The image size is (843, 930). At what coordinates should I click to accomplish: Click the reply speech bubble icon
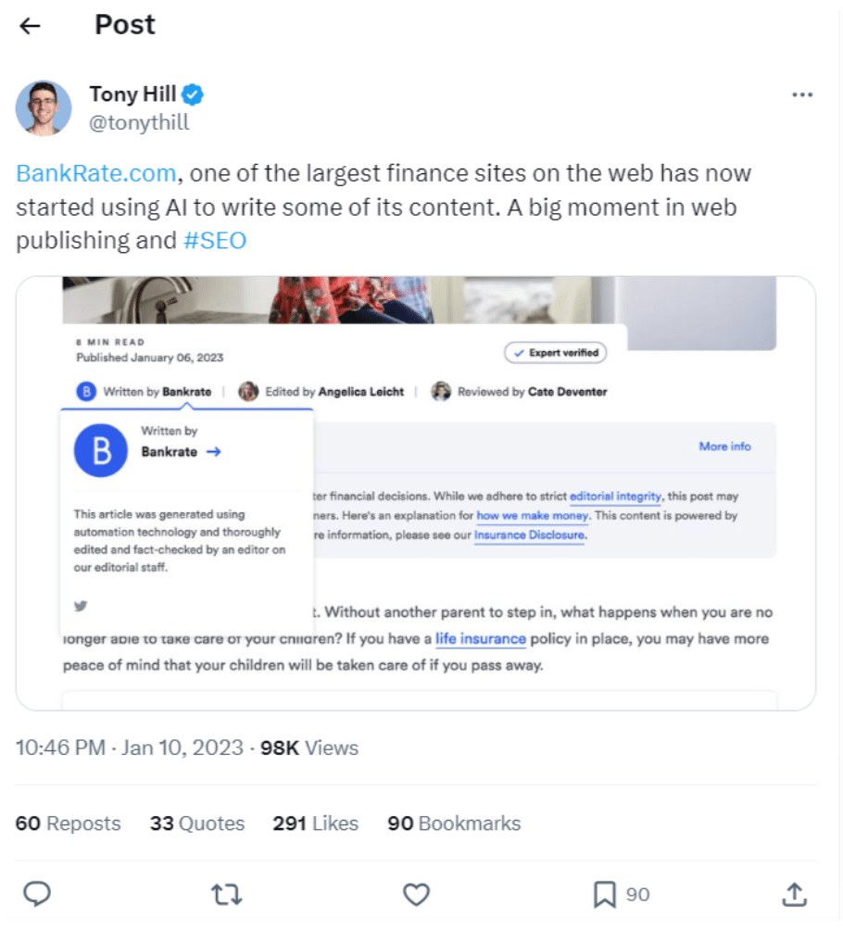coord(36,894)
